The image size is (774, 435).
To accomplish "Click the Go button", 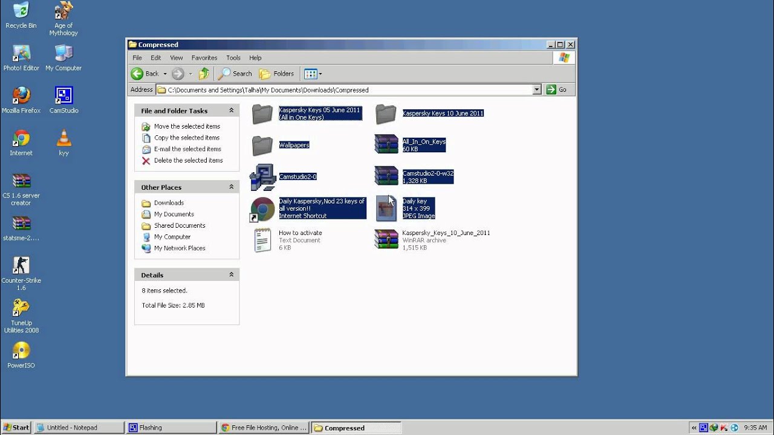I will click(x=557, y=89).
